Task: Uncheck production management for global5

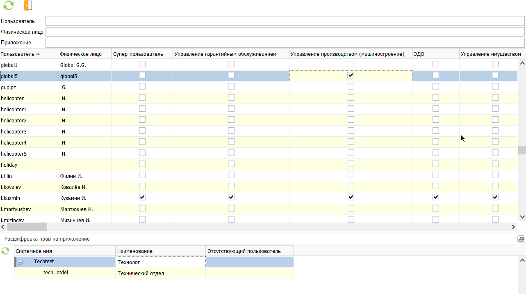Action: click(x=351, y=75)
